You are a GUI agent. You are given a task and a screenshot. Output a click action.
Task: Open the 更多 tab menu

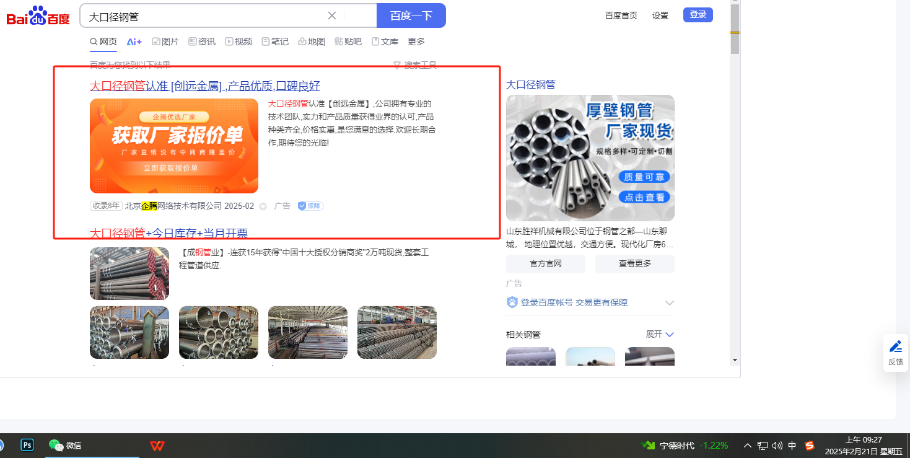pos(416,42)
